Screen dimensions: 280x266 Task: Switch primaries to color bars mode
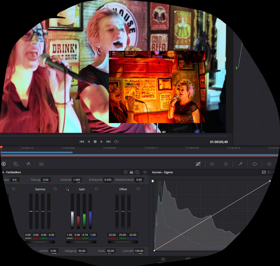pyautogui.click(x=131, y=172)
